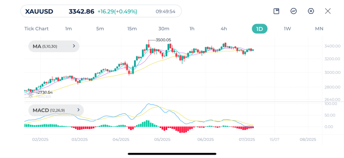
Task: Select the 15m timeframe
Action: [132, 29]
